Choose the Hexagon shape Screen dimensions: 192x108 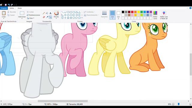pos(71,15)
